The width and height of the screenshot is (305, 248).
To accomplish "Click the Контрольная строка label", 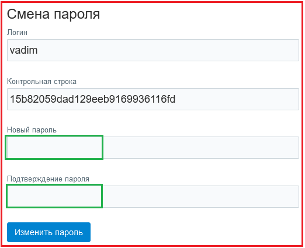I will (41, 82).
